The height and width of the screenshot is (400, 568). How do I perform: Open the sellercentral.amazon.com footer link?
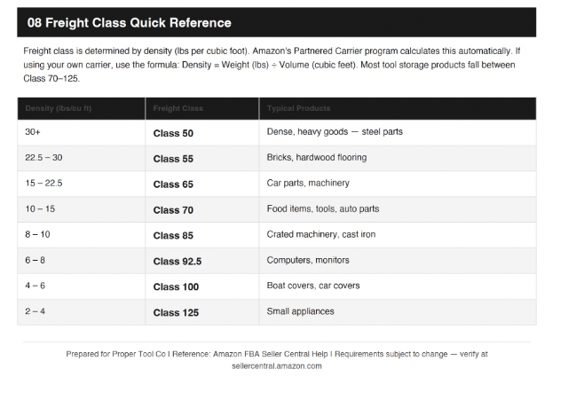coord(277,366)
